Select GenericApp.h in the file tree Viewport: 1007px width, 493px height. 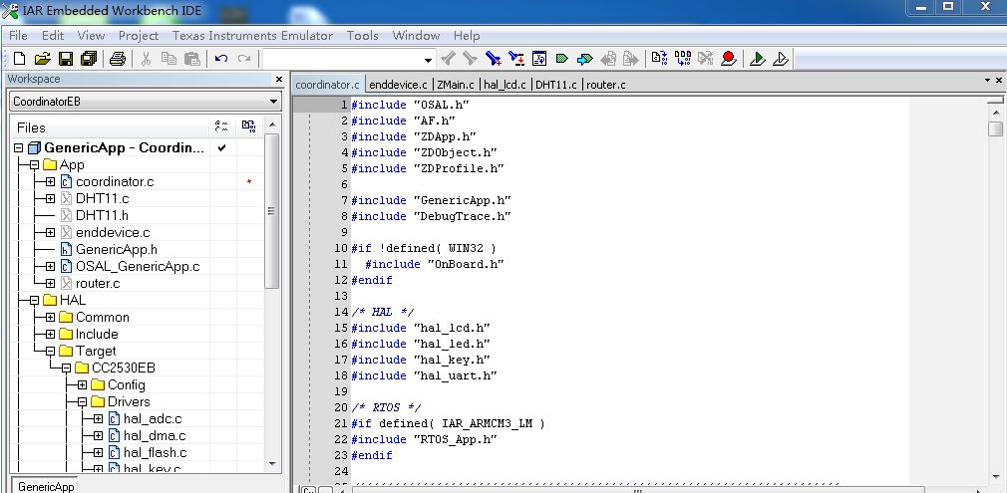(116, 250)
